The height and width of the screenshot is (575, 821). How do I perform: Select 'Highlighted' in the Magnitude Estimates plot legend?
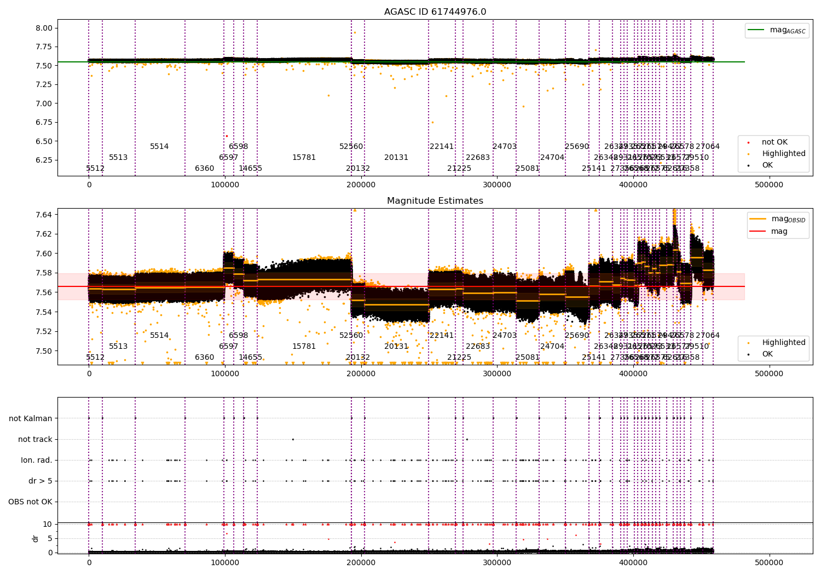784,343
